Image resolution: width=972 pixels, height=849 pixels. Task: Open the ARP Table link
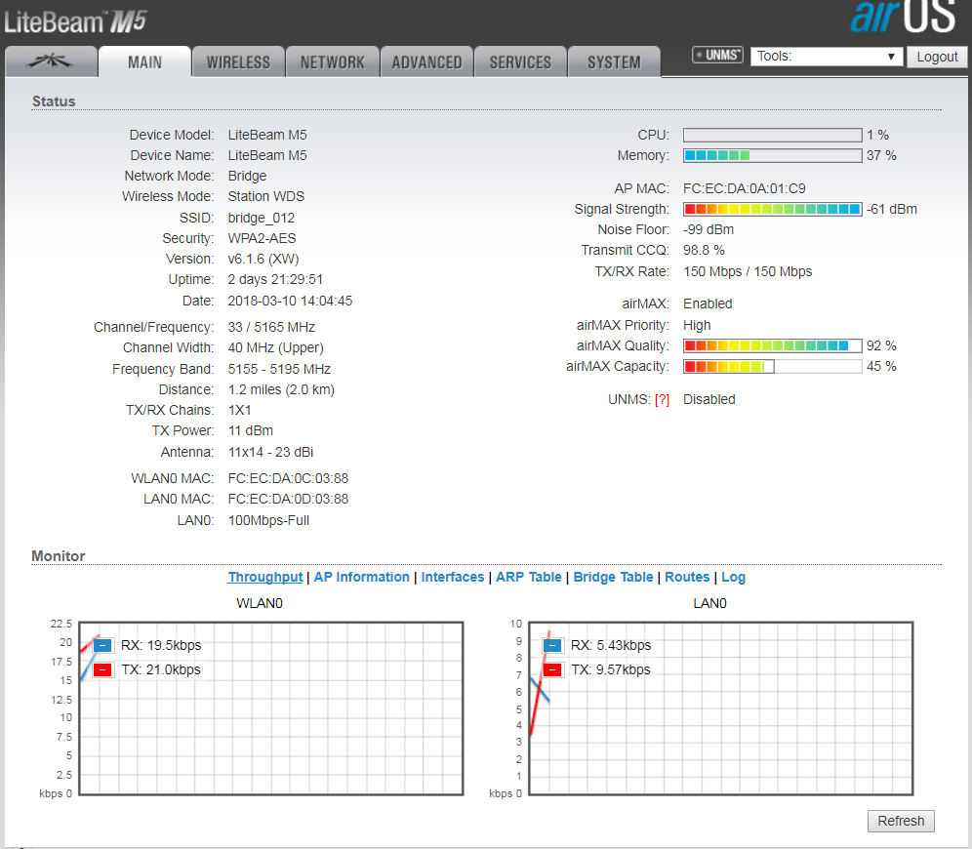pyautogui.click(x=529, y=577)
